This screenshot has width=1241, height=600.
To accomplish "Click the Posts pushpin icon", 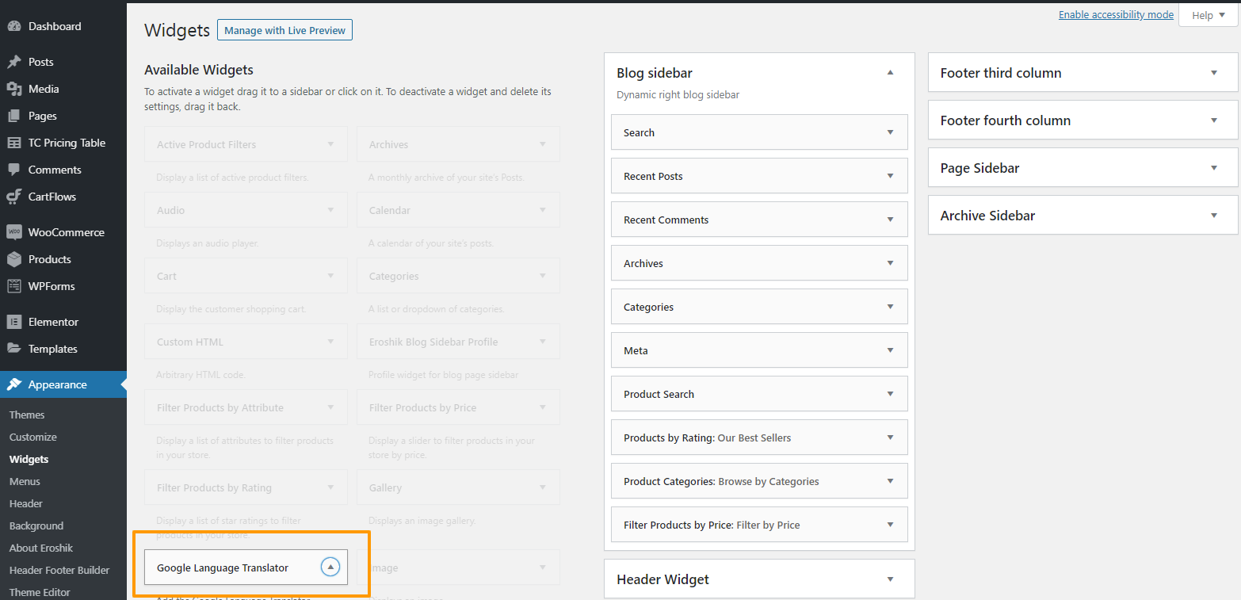I will tap(14, 62).
